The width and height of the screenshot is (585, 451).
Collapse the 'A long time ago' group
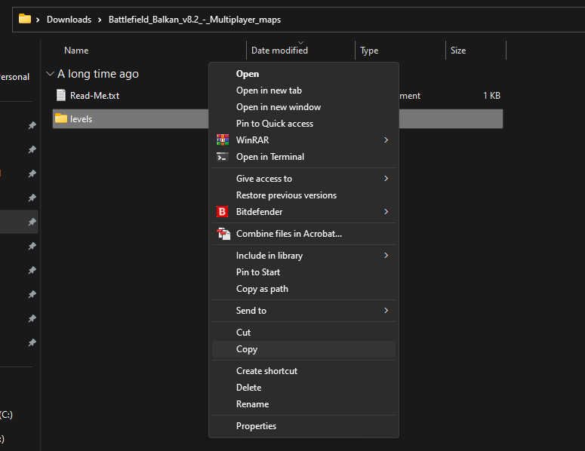tap(50, 74)
